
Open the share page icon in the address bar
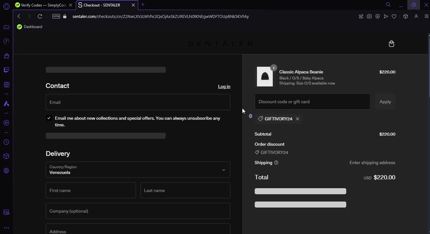pos(361,16)
